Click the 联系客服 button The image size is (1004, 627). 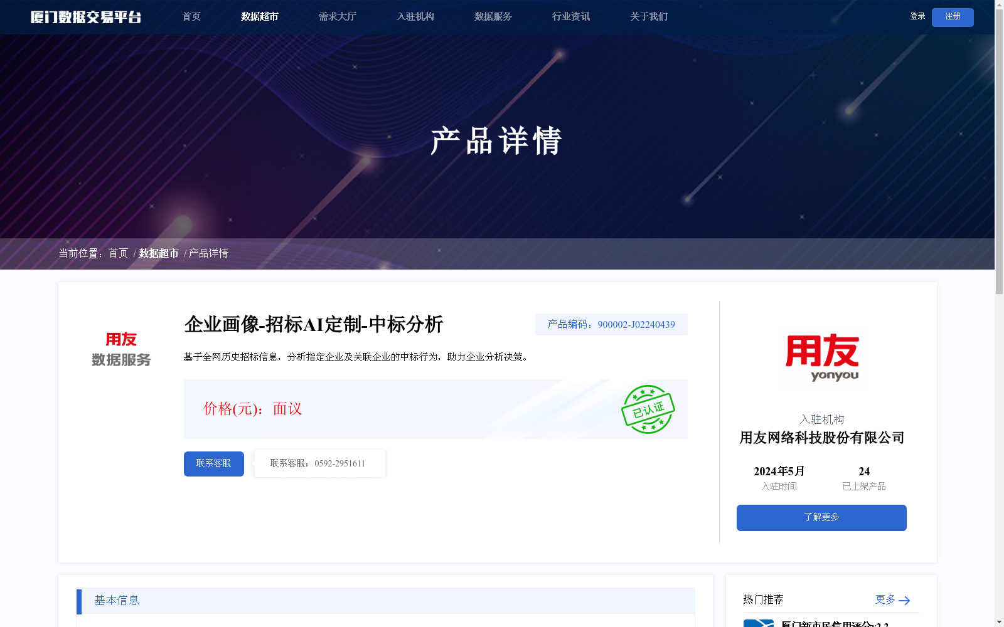214,464
